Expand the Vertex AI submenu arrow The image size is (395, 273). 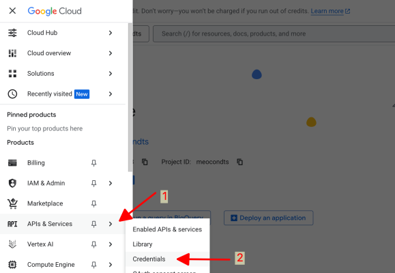tap(111, 244)
